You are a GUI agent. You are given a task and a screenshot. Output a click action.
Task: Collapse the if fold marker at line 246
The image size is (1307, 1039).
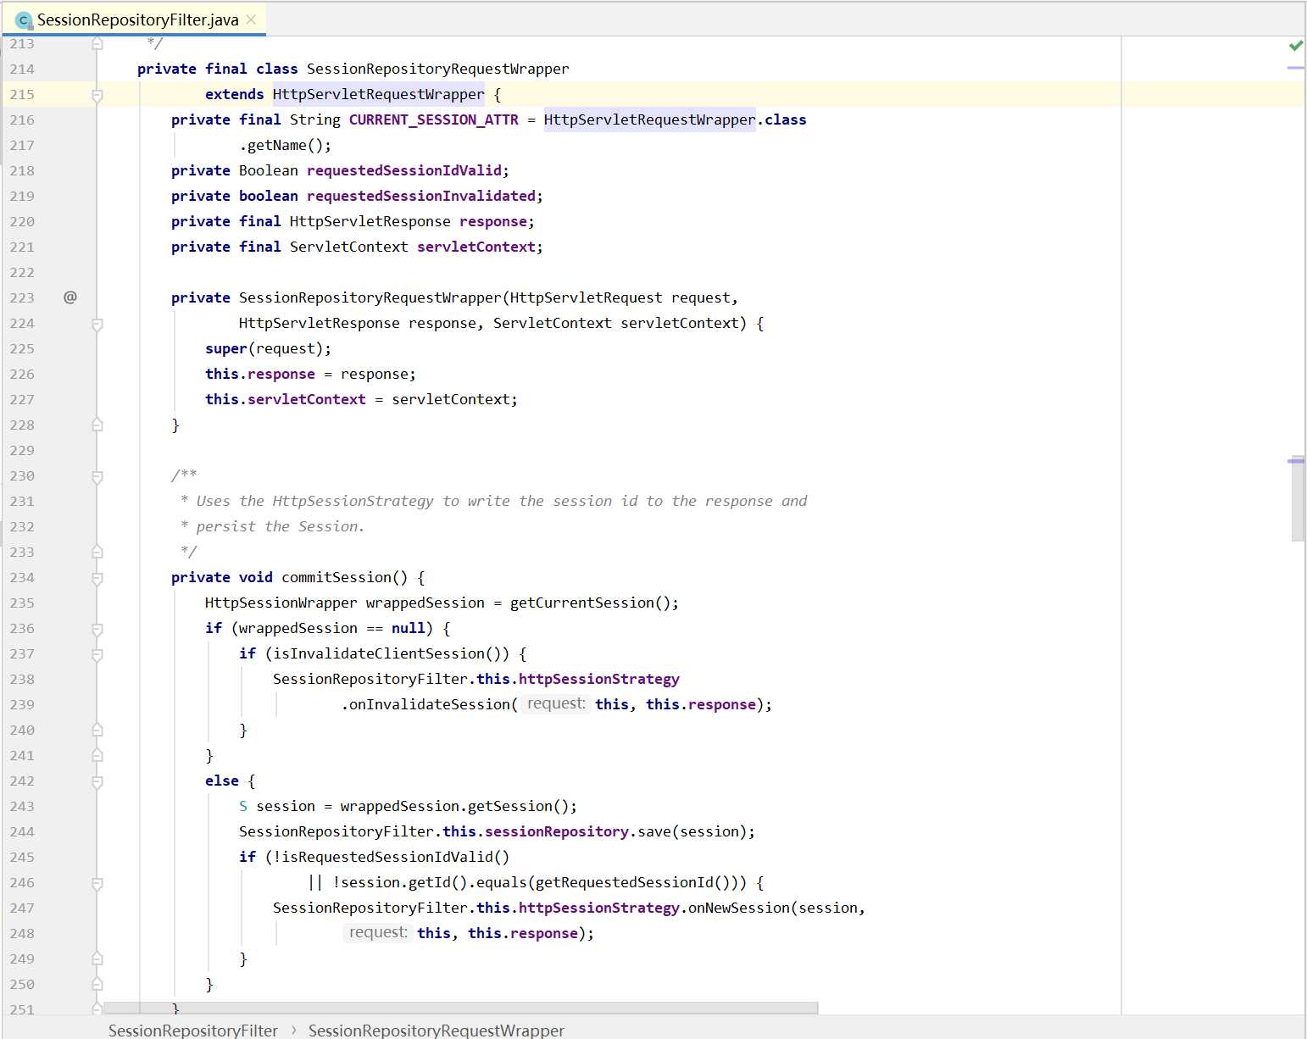97,883
